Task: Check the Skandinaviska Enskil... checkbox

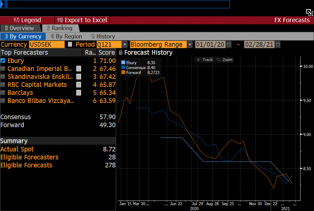Action: pos(3,76)
